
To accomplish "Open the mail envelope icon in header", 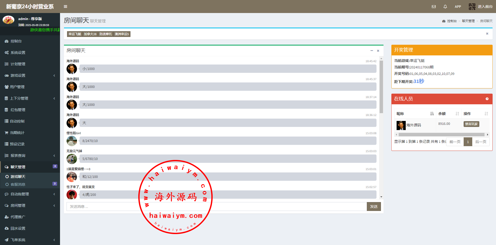I will click(434, 7).
